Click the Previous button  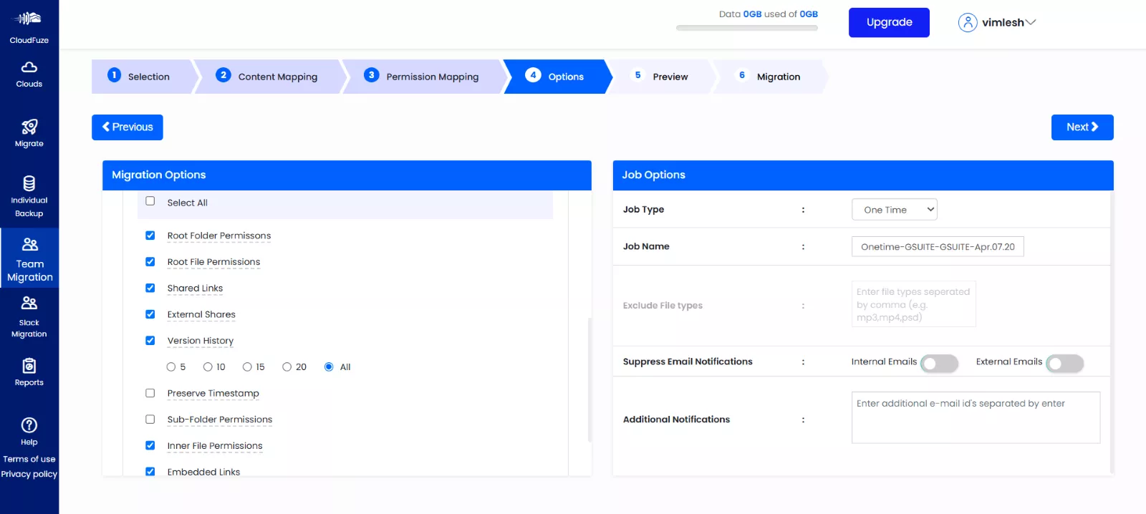pyautogui.click(x=127, y=127)
